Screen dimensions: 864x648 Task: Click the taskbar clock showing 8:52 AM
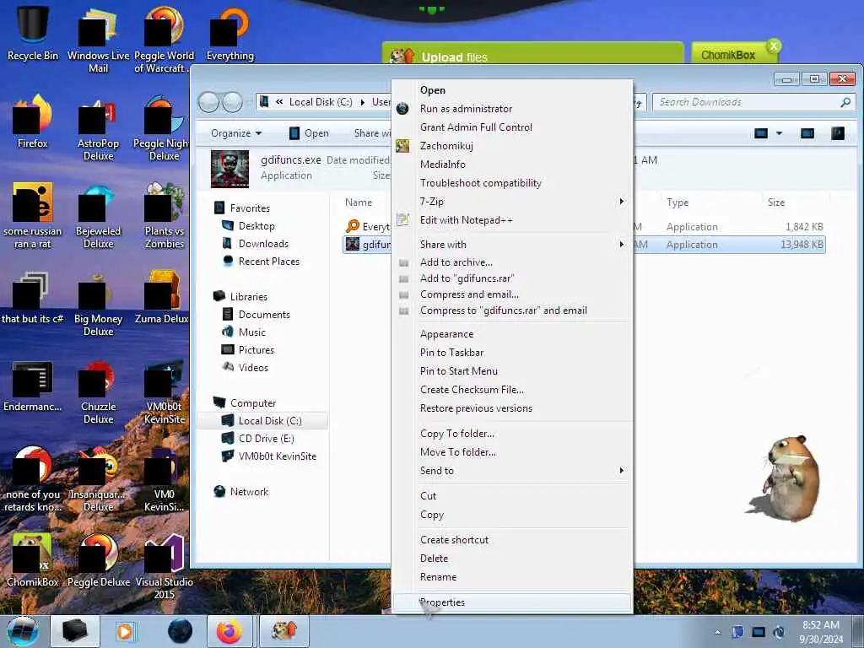[x=820, y=632]
